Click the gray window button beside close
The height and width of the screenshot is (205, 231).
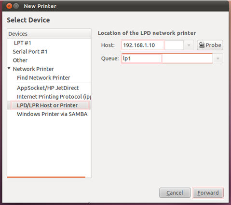pos(16,6)
